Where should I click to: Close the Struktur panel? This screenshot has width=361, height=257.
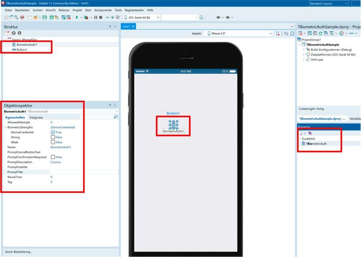115,27
